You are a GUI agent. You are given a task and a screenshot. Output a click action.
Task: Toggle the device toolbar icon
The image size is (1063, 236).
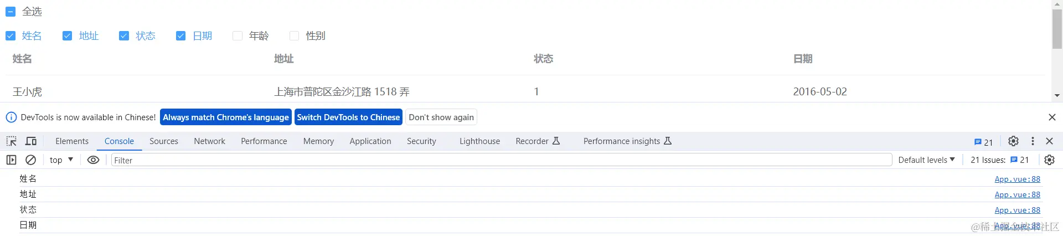[x=32, y=141]
